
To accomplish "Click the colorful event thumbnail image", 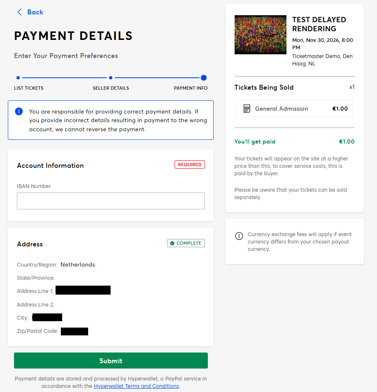I will (260, 35).
